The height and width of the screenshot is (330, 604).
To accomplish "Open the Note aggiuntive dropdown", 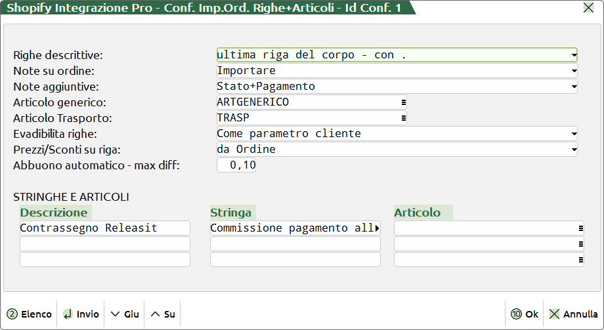I will (x=574, y=87).
